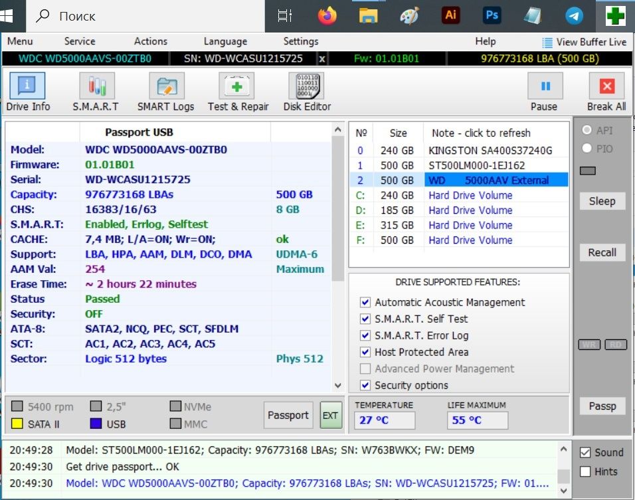This screenshot has width=635, height=500.
Task: Launch Firefox from the taskbar
Action: (327, 16)
